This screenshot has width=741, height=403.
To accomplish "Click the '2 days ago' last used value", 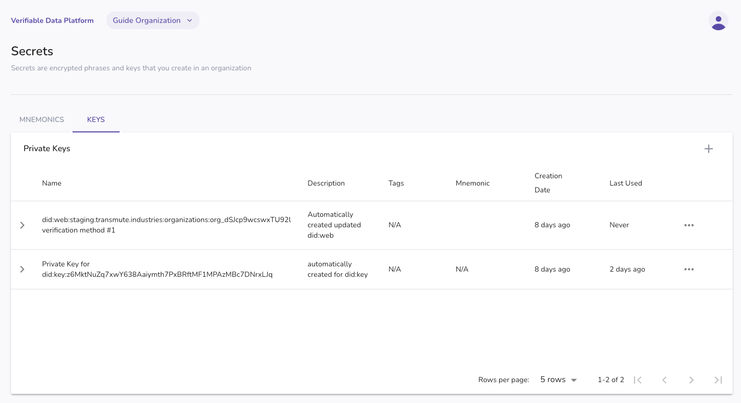I will click(x=627, y=269).
